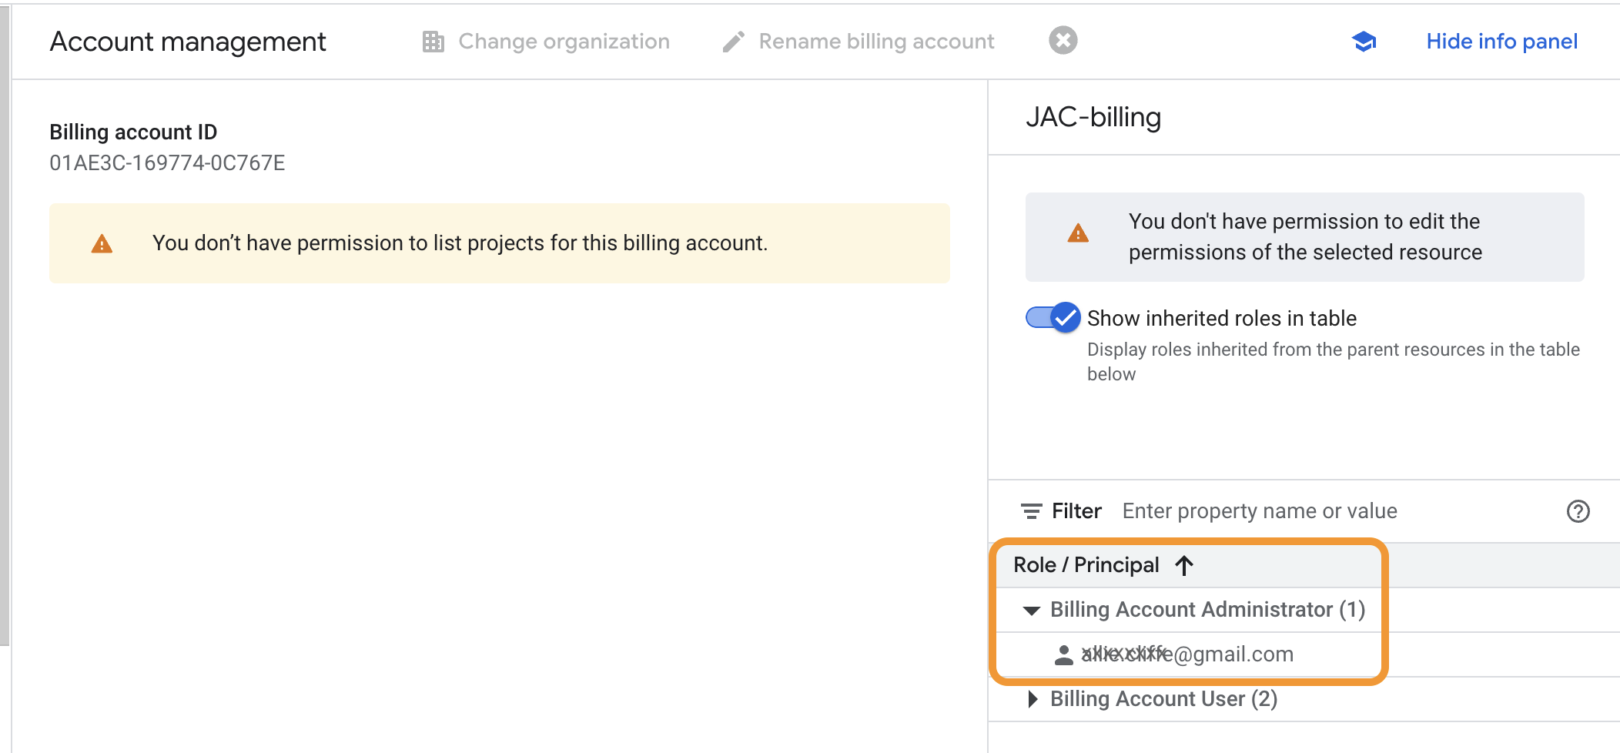Click the Role / Principal column header
Viewport: 1620px width, 753px height.
pyautogui.click(x=1086, y=565)
